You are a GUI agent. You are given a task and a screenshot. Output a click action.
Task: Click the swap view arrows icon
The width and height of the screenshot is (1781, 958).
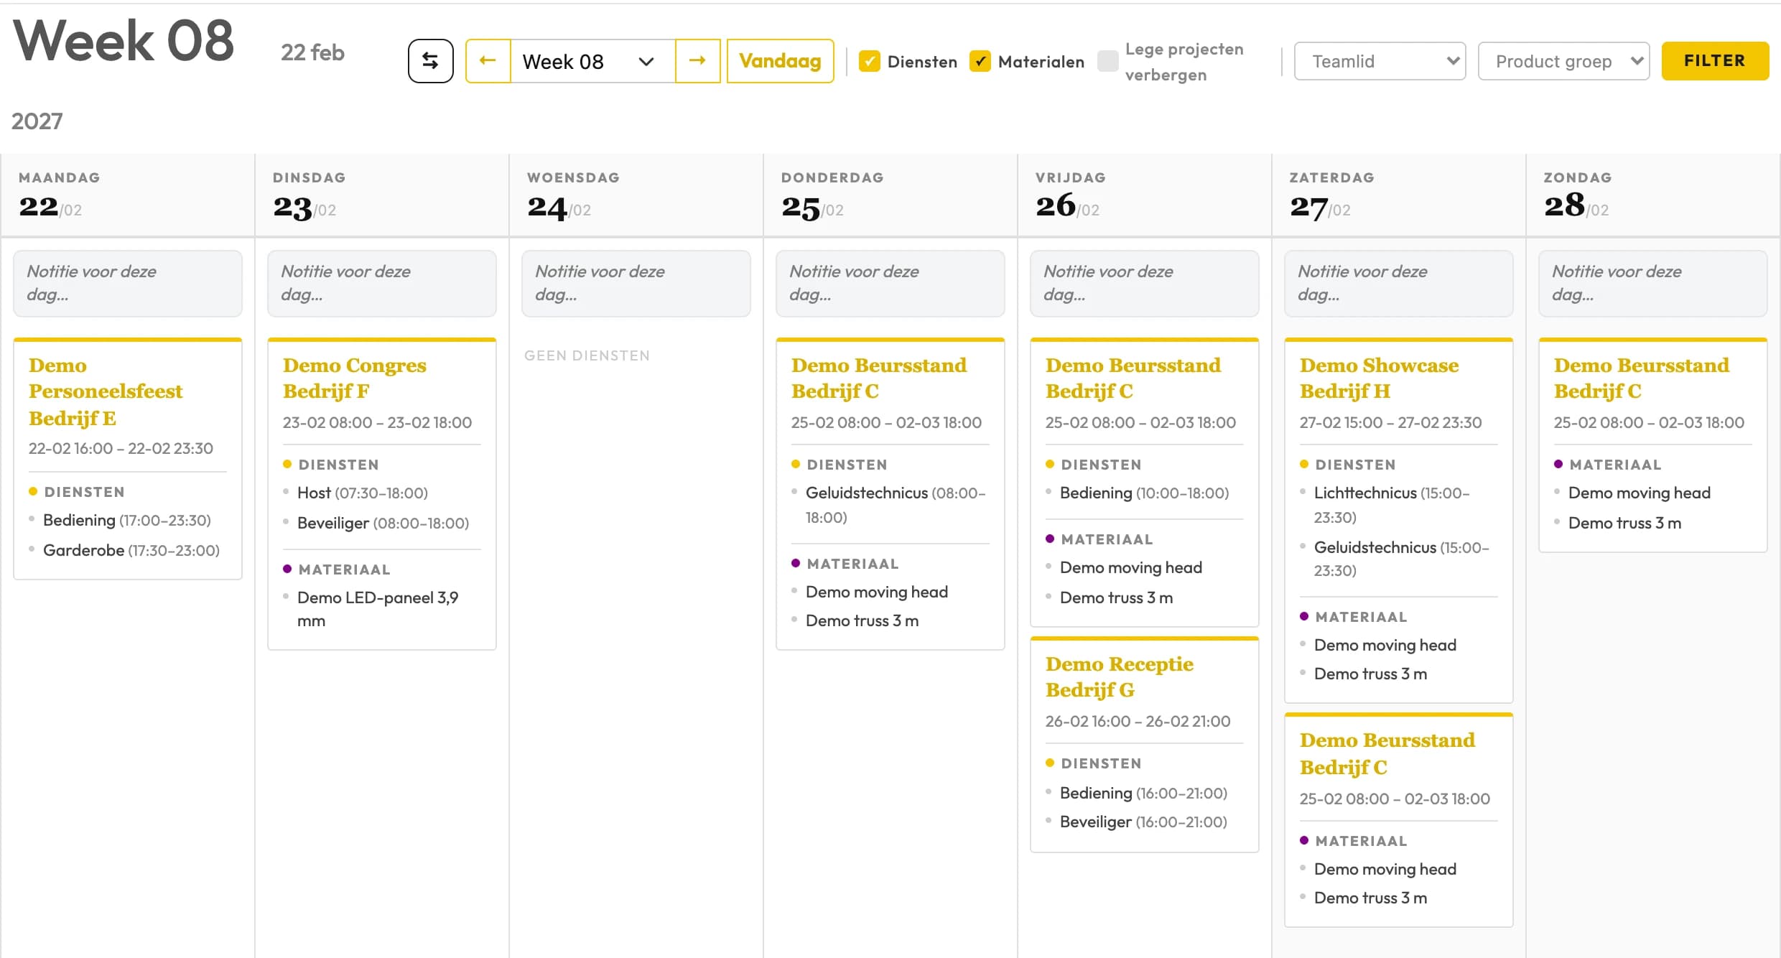click(x=430, y=61)
